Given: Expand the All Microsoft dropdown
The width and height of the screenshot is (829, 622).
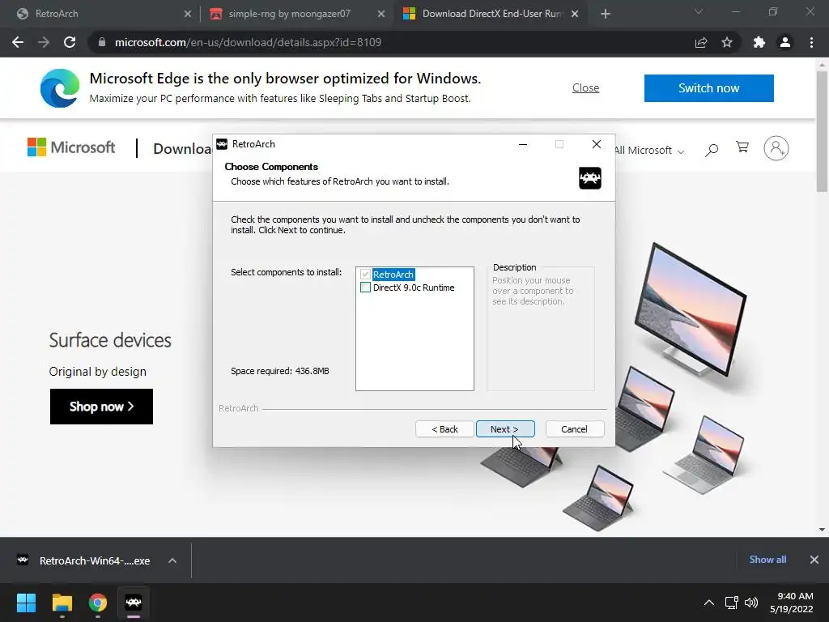Looking at the screenshot, I should 649,150.
